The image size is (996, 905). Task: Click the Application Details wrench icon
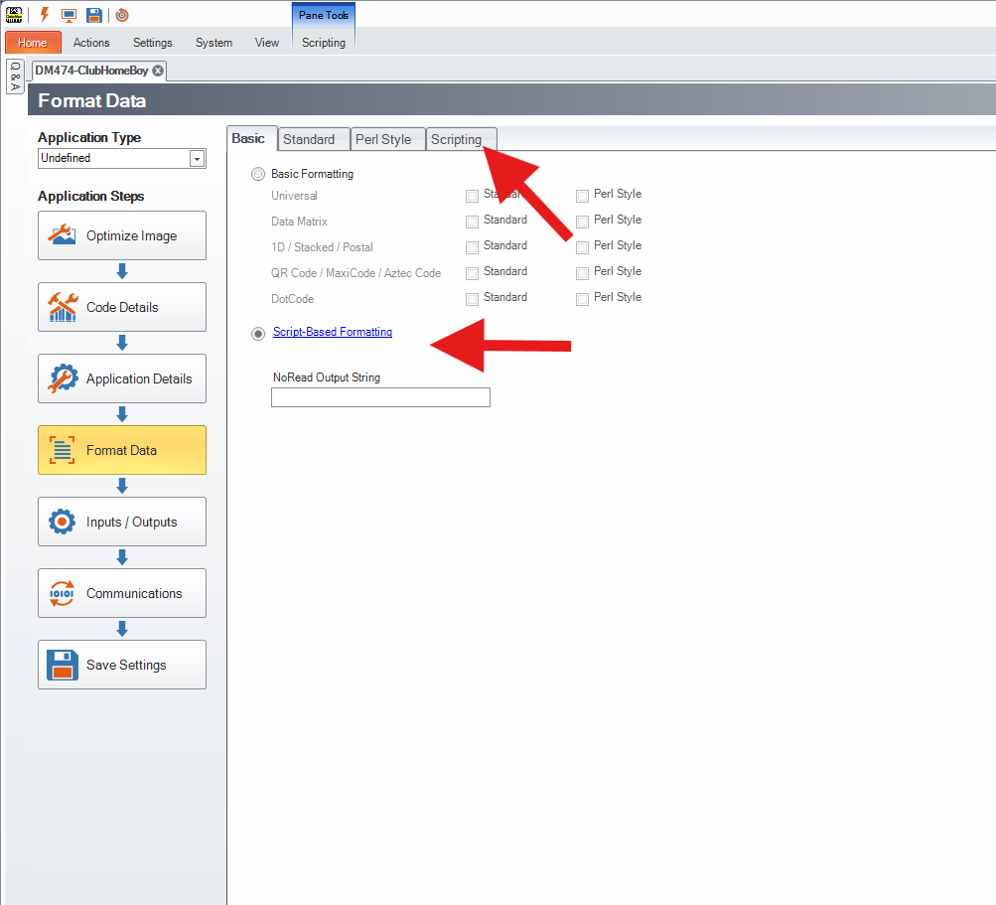click(63, 377)
